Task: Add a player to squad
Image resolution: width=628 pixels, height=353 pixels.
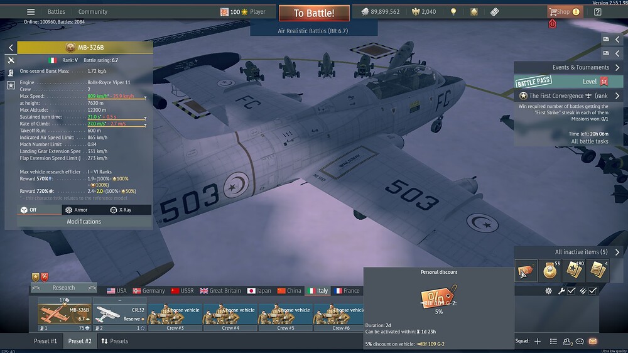Action: [538, 342]
